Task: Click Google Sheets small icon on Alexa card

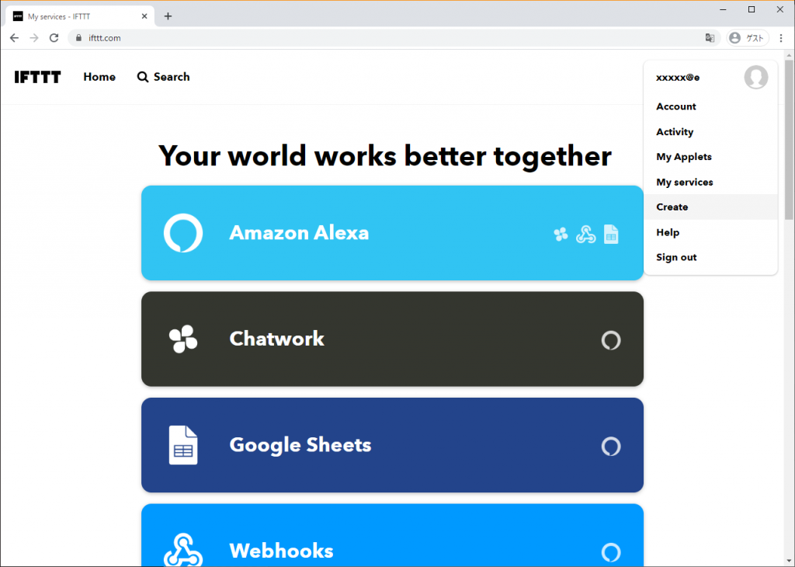Action: click(611, 235)
